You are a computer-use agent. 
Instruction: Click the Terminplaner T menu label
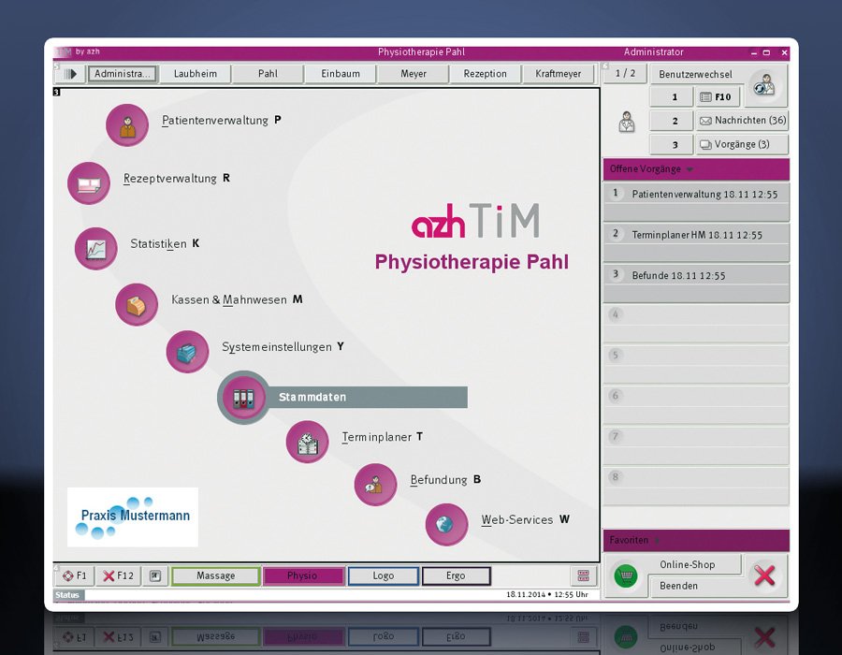coord(382,437)
